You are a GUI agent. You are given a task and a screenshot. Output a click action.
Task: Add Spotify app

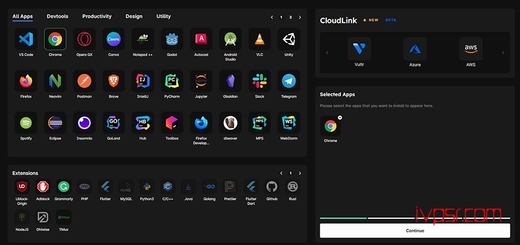click(26, 123)
